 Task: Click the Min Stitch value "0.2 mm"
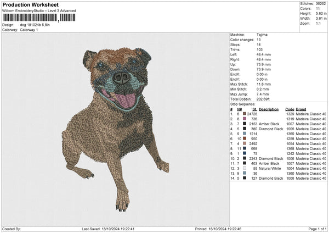point(263,89)
